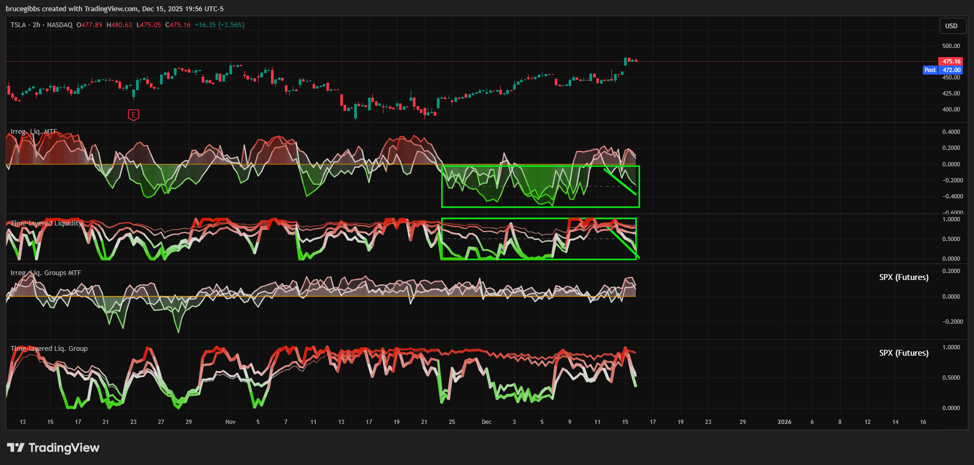Select the Time-layered Liquidity indicator label
974x465 pixels.
(46, 223)
